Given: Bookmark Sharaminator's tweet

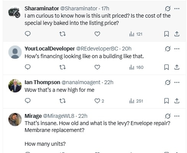Looking at the screenshot, I should (x=166, y=34).
